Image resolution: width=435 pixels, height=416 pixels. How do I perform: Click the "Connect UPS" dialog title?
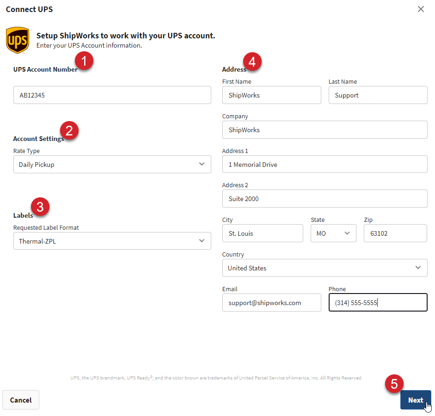(30, 9)
